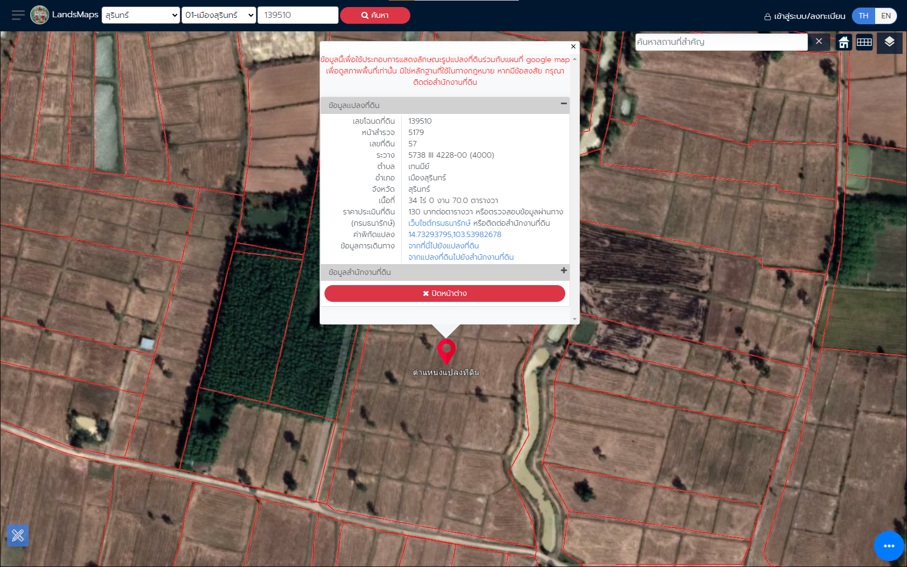The image size is (907, 567).
Task: Open the 01-เมืองสุรินทร์ district dropdown
Action: point(219,15)
